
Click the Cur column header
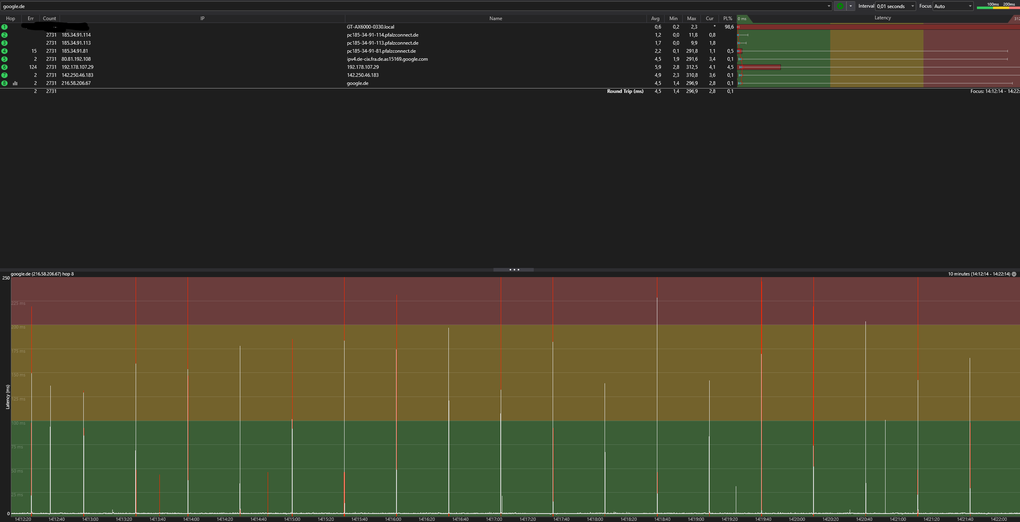pyautogui.click(x=710, y=18)
